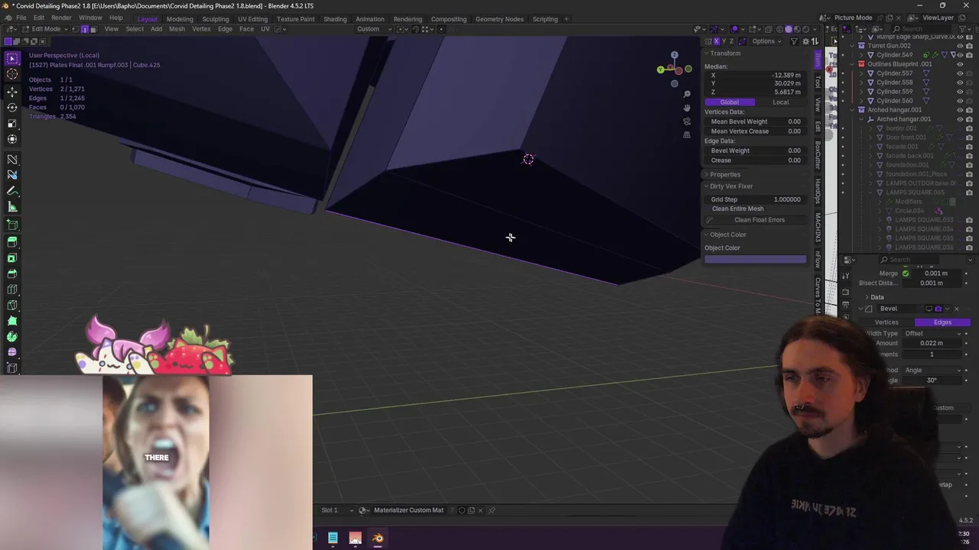
Task: Switch to face select mode
Action: [93, 29]
